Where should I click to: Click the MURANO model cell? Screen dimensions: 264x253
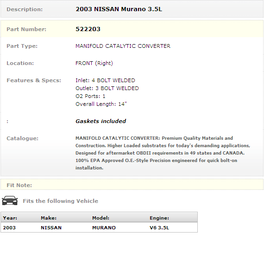pos(104,227)
